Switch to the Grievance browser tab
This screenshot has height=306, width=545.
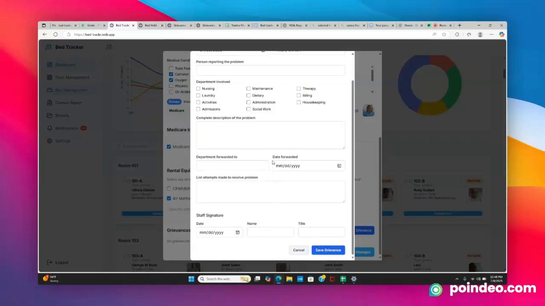click(179, 25)
